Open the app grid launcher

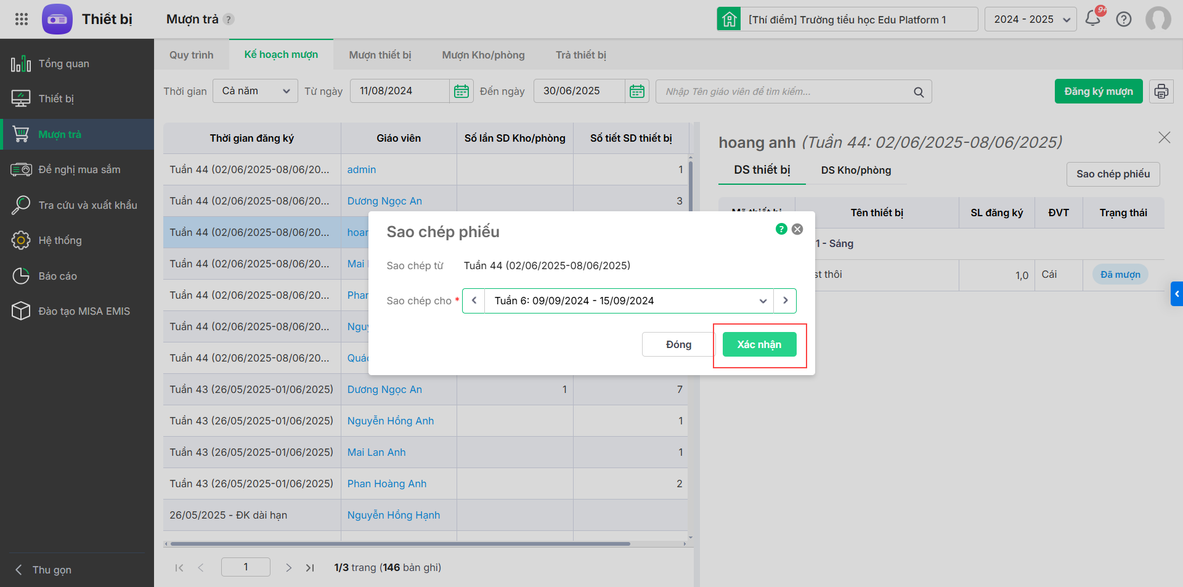click(x=22, y=19)
